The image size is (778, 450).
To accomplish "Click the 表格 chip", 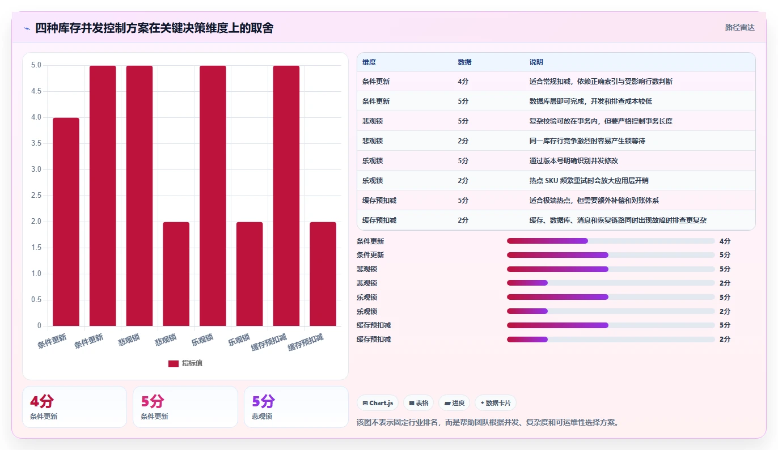I will click(x=418, y=403).
